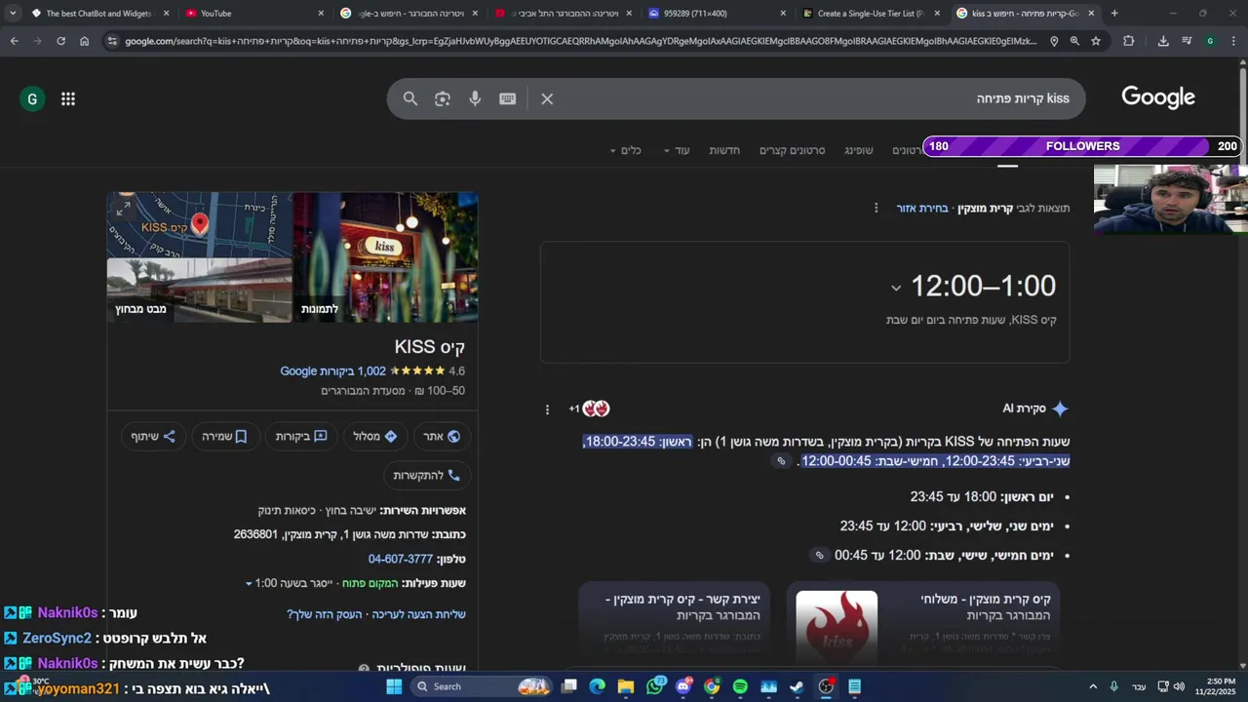Click the ביקורות (Reviews) button

(x=300, y=437)
